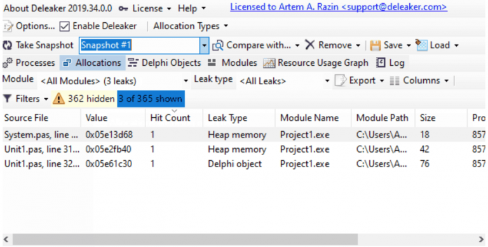Click the Options pencil icon
The width and height of the screenshot is (488, 247).
8,27
